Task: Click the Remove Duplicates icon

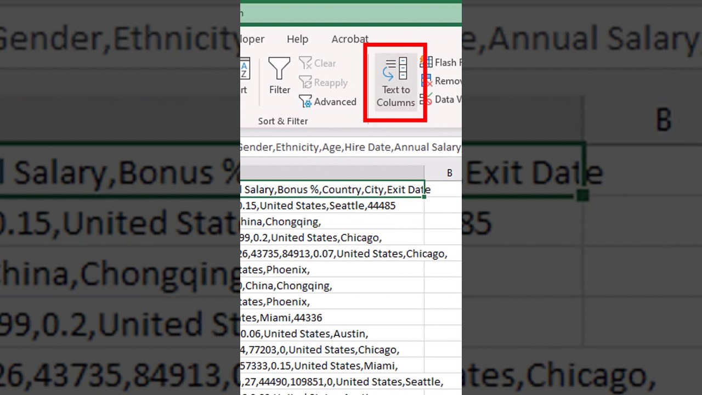Action: 426,81
